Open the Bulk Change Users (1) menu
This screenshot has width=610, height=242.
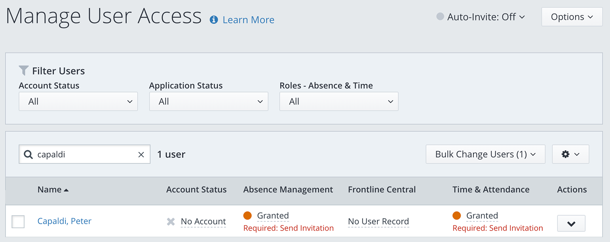485,154
